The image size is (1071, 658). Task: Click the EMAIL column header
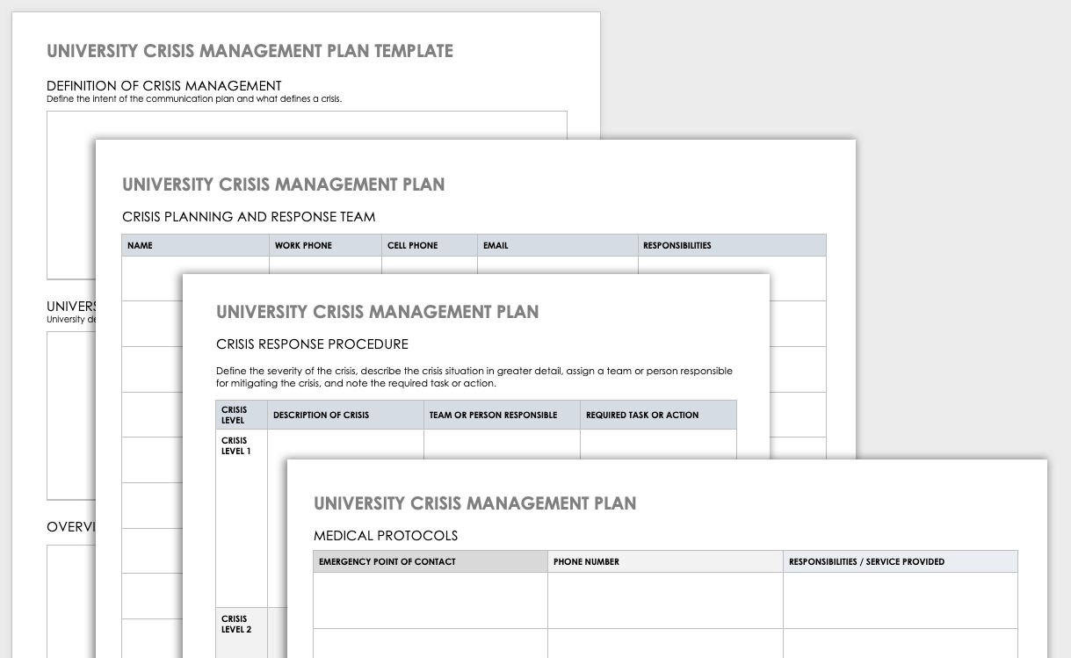pyautogui.click(x=558, y=245)
